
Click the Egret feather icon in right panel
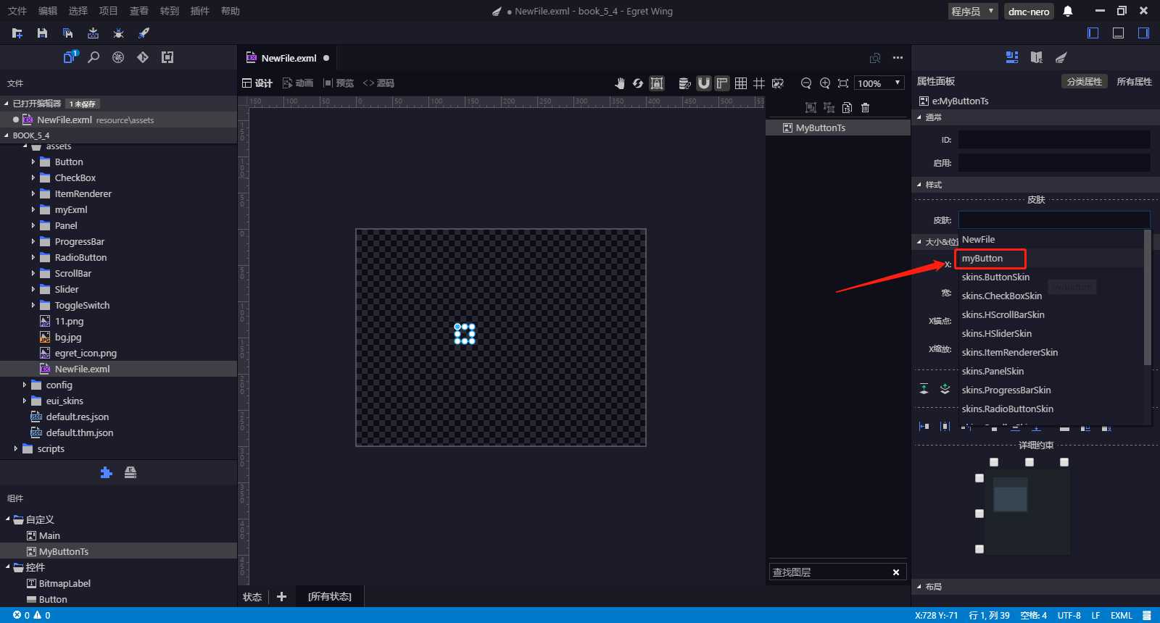[x=1061, y=57]
